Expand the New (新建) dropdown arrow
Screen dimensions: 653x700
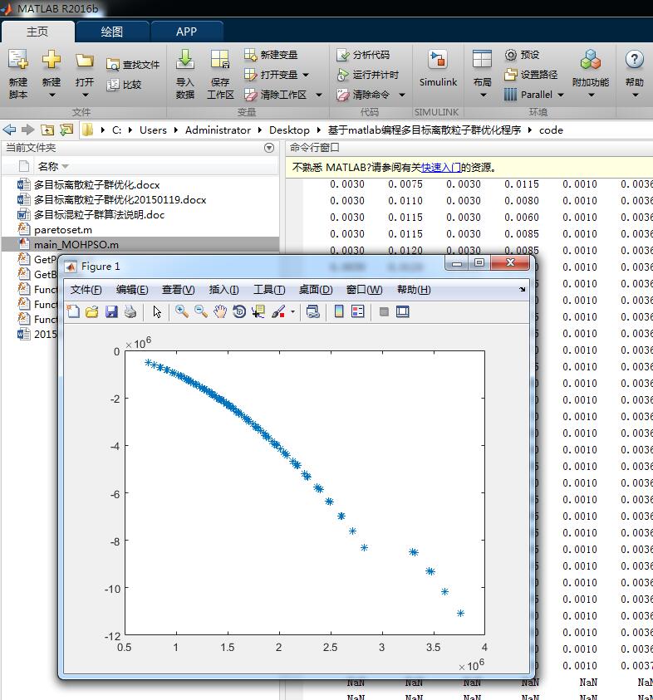click(52, 95)
